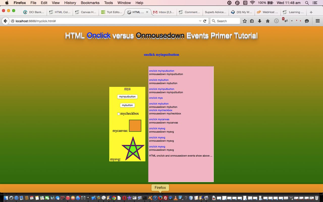The height and width of the screenshot is (202, 323).
Task: Expand the dropdown arrow beside the bug icon
Action: tap(292, 21)
